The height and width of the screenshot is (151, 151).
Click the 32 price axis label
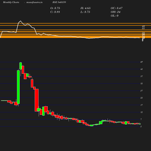(x=141, y=83)
